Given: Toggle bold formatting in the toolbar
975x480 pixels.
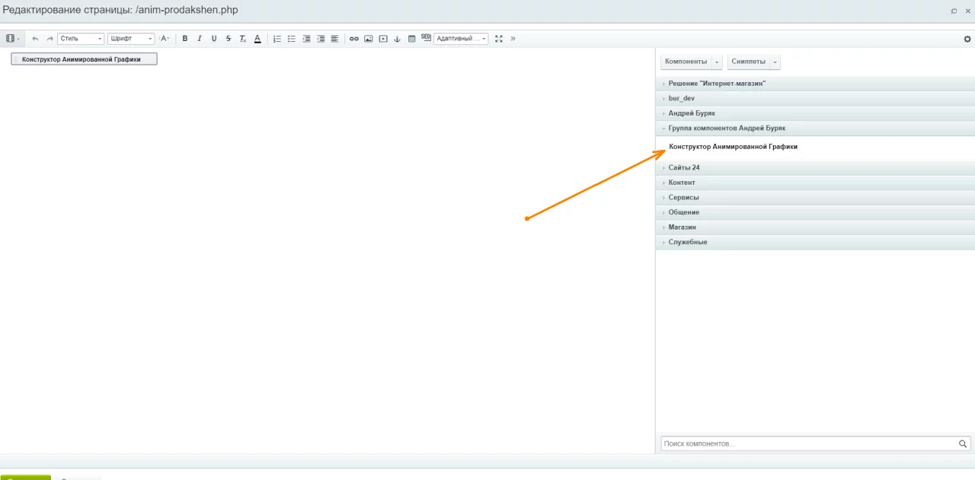Looking at the screenshot, I should (185, 39).
